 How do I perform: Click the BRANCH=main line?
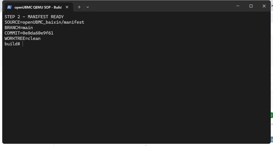19,28
